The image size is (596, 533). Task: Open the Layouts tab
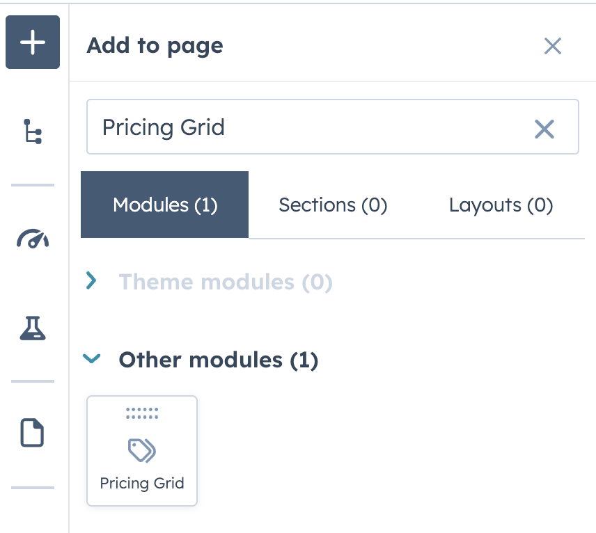coord(501,205)
